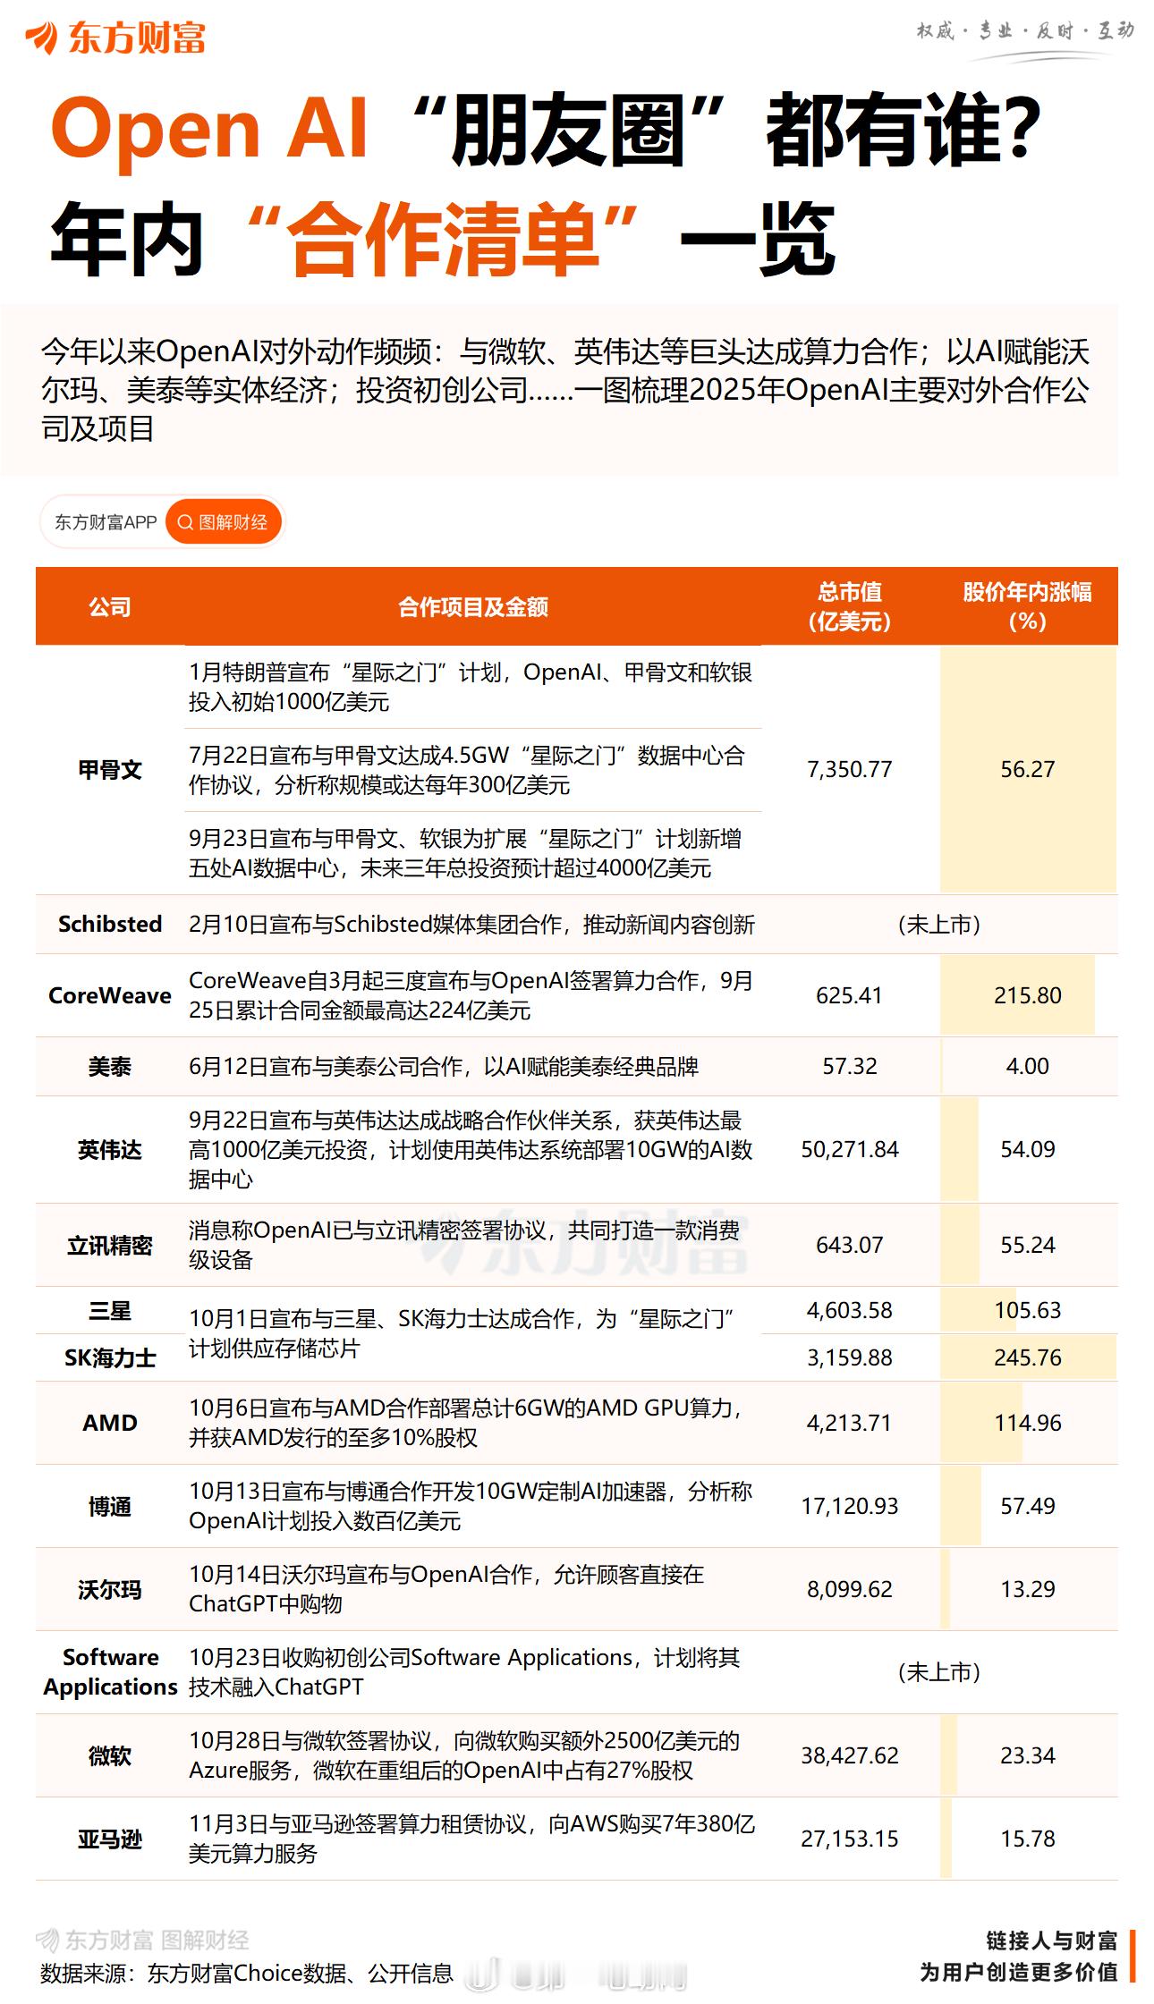Click yearly gain value 55.24
This screenshot has width=1154, height=2004.
pyautogui.click(x=1028, y=1245)
